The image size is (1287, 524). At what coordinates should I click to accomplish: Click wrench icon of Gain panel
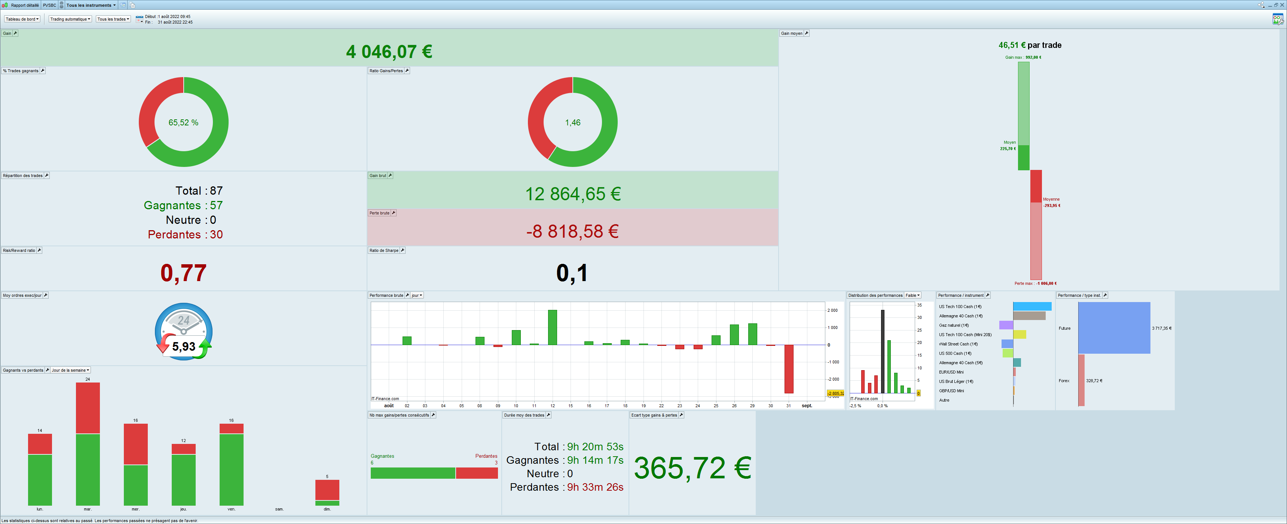pos(15,33)
